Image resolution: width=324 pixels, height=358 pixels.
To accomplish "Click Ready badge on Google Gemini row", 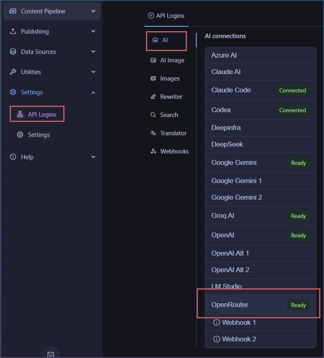I will tap(298, 163).
